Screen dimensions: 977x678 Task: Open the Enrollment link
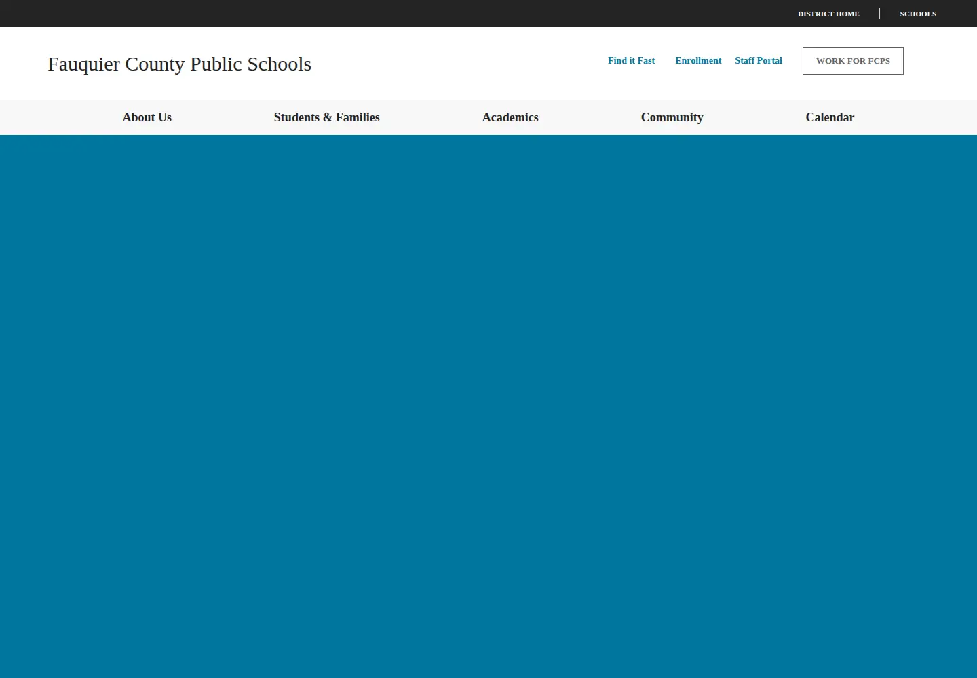[x=698, y=60]
